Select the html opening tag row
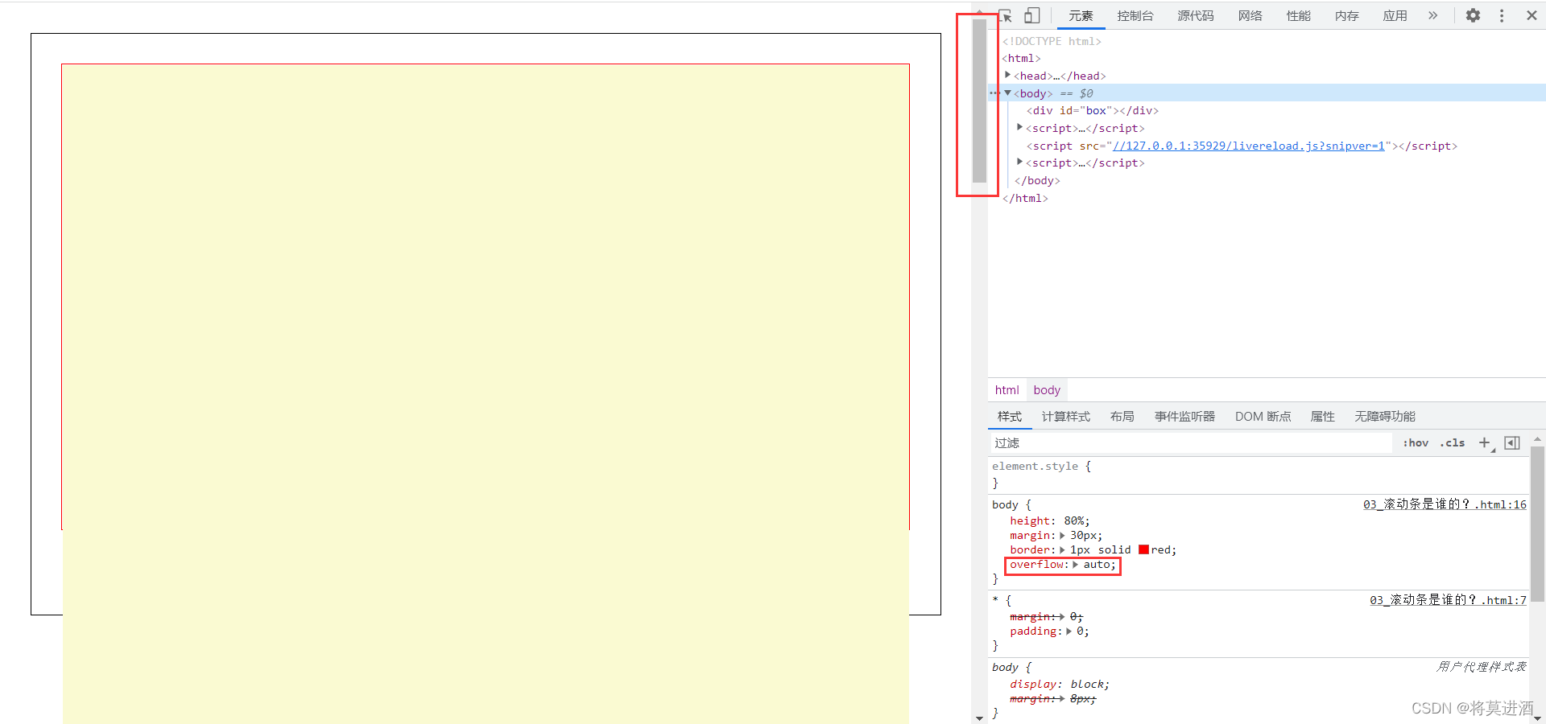Image resolution: width=1546 pixels, height=724 pixels. [1021, 58]
